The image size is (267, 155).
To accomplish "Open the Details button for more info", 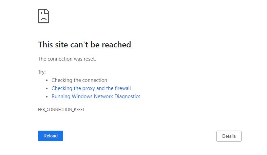I will click(229, 136).
